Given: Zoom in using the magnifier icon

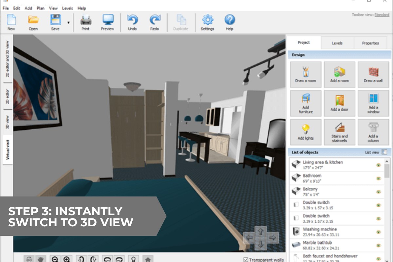Looking at the screenshot, I should coord(67,259).
